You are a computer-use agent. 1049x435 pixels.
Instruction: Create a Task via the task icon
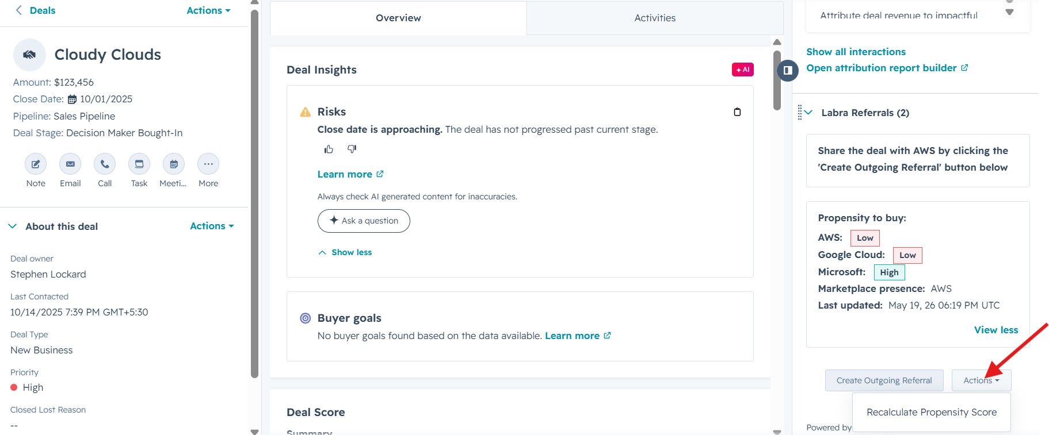coord(139,164)
